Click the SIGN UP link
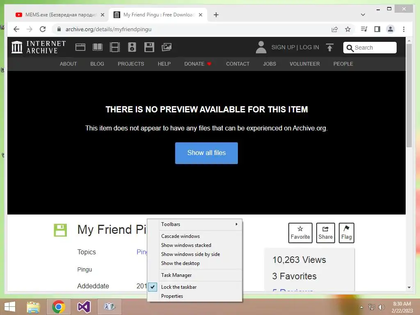The image size is (420, 315). [x=283, y=48]
